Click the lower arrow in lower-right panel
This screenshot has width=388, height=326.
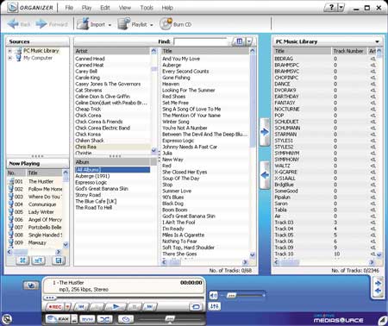pyautogui.click(x=379, y=291)
